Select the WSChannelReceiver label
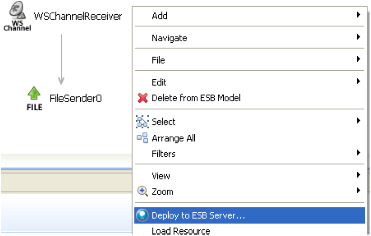 coord(78,17)
